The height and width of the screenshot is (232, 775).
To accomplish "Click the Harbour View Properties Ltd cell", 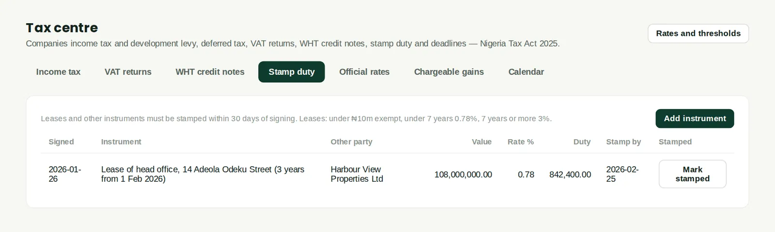I will [x=357, y=174].
